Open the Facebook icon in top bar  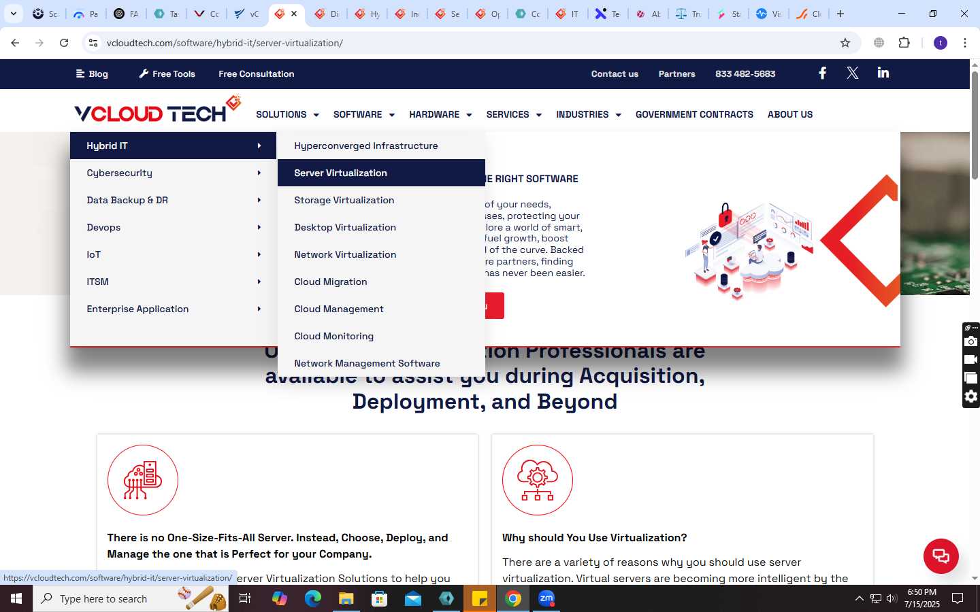tap(822, 73)
